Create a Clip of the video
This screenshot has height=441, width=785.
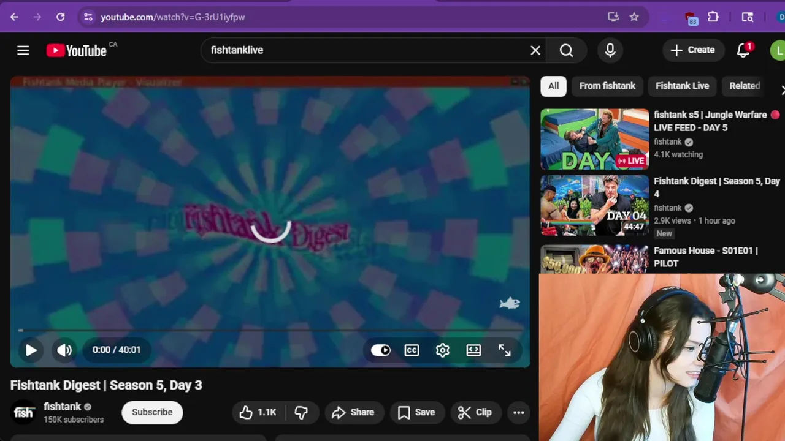[x=476, y=412]
